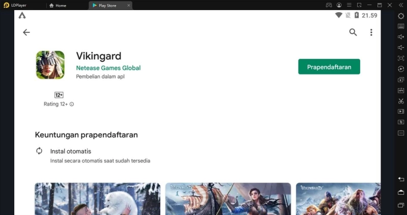Take a screenshot with the scissors icon

[x=401, y=101]
